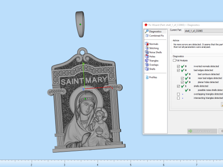Click green checkmark beside bad contours
Image resolution: width=223 pixels, height=167 pixels.
coord(187,74)
